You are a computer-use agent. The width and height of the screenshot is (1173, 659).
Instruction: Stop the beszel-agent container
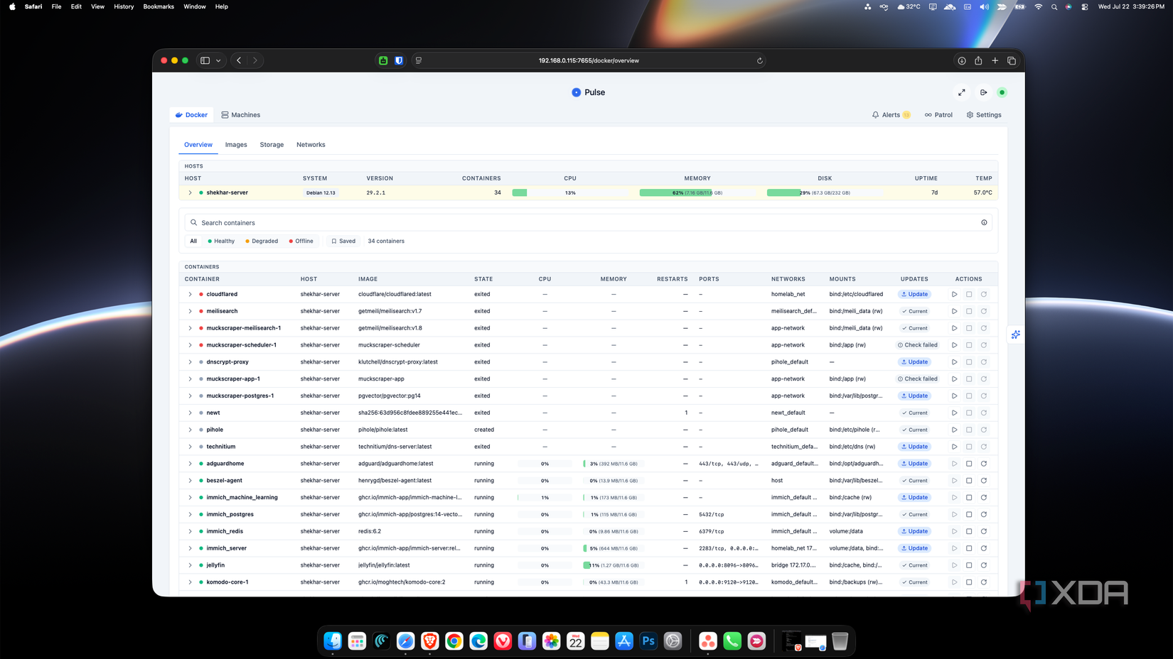click(969, 481)
